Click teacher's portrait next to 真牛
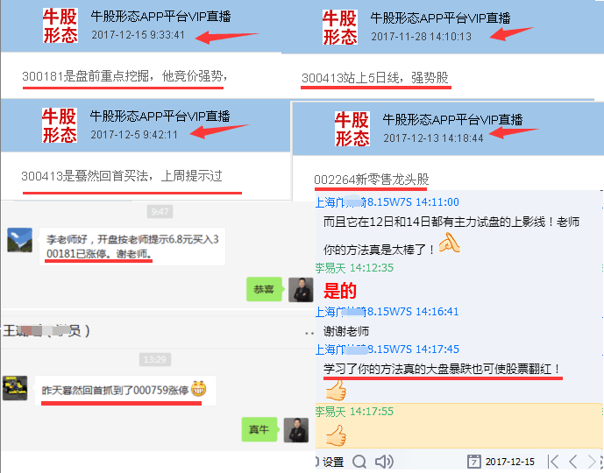 (296, 430)
